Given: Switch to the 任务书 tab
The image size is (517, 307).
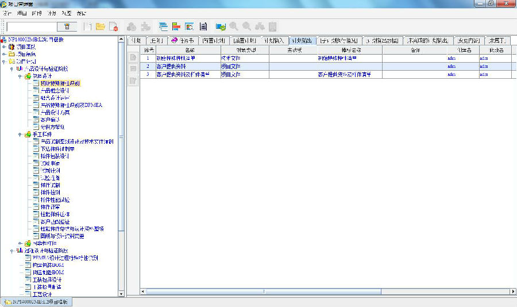Looking at the screenshot, I should (x=183, y=41).
